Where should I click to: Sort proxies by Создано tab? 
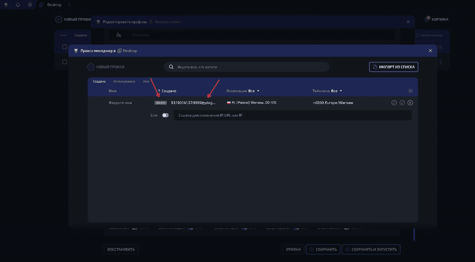click(x=99, y=81)
